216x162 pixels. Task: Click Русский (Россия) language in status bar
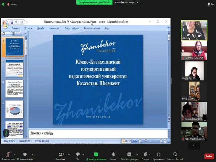tap(41, 141)
